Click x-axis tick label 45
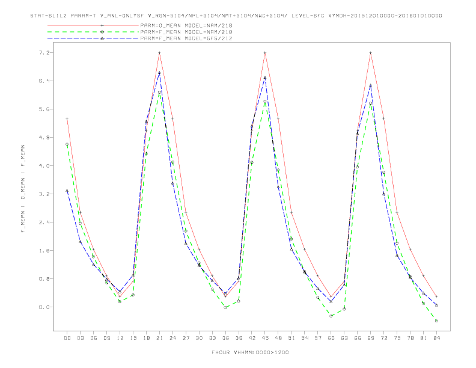476x368 pixels. coord(265,338)
